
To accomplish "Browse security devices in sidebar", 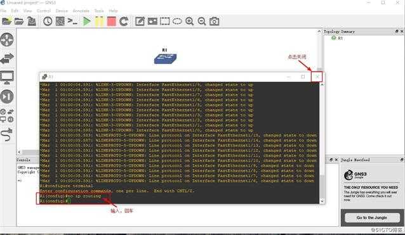I will click(7, 96).
